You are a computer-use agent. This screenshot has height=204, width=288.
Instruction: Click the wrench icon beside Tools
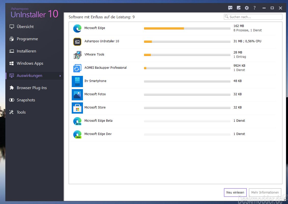coord(11,112)
